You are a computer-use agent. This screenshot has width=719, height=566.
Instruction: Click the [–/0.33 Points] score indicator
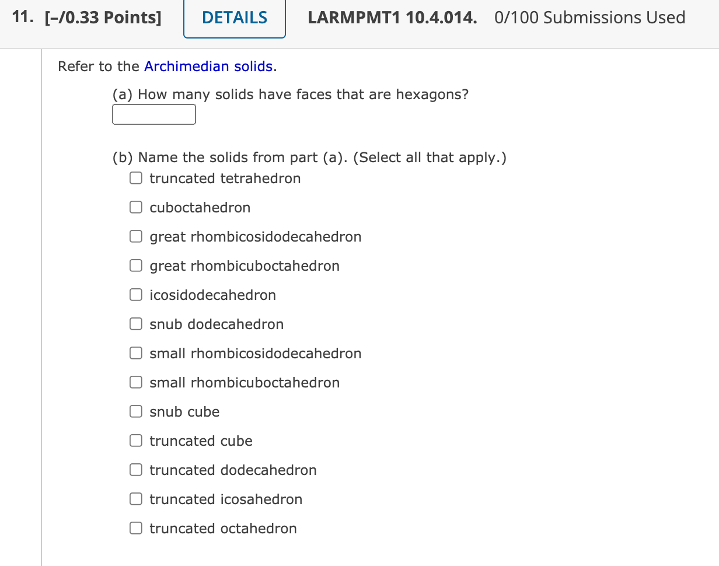point(103,18)
